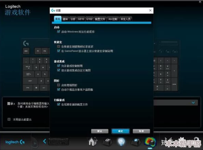Toggle auto-download high resolution product images
Screen dimensions: 203x150
(x=58, y=89)
